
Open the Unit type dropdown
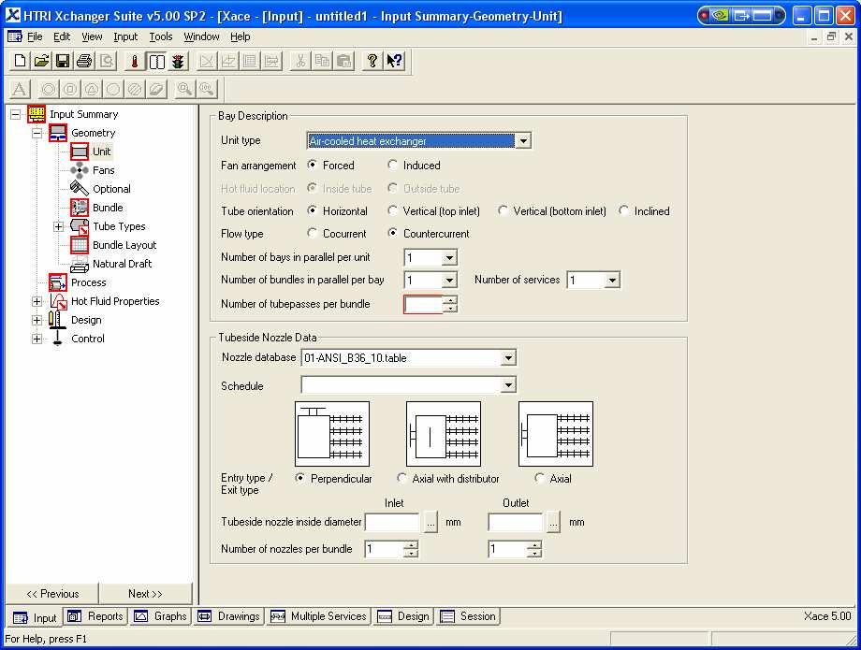point(523,141)
